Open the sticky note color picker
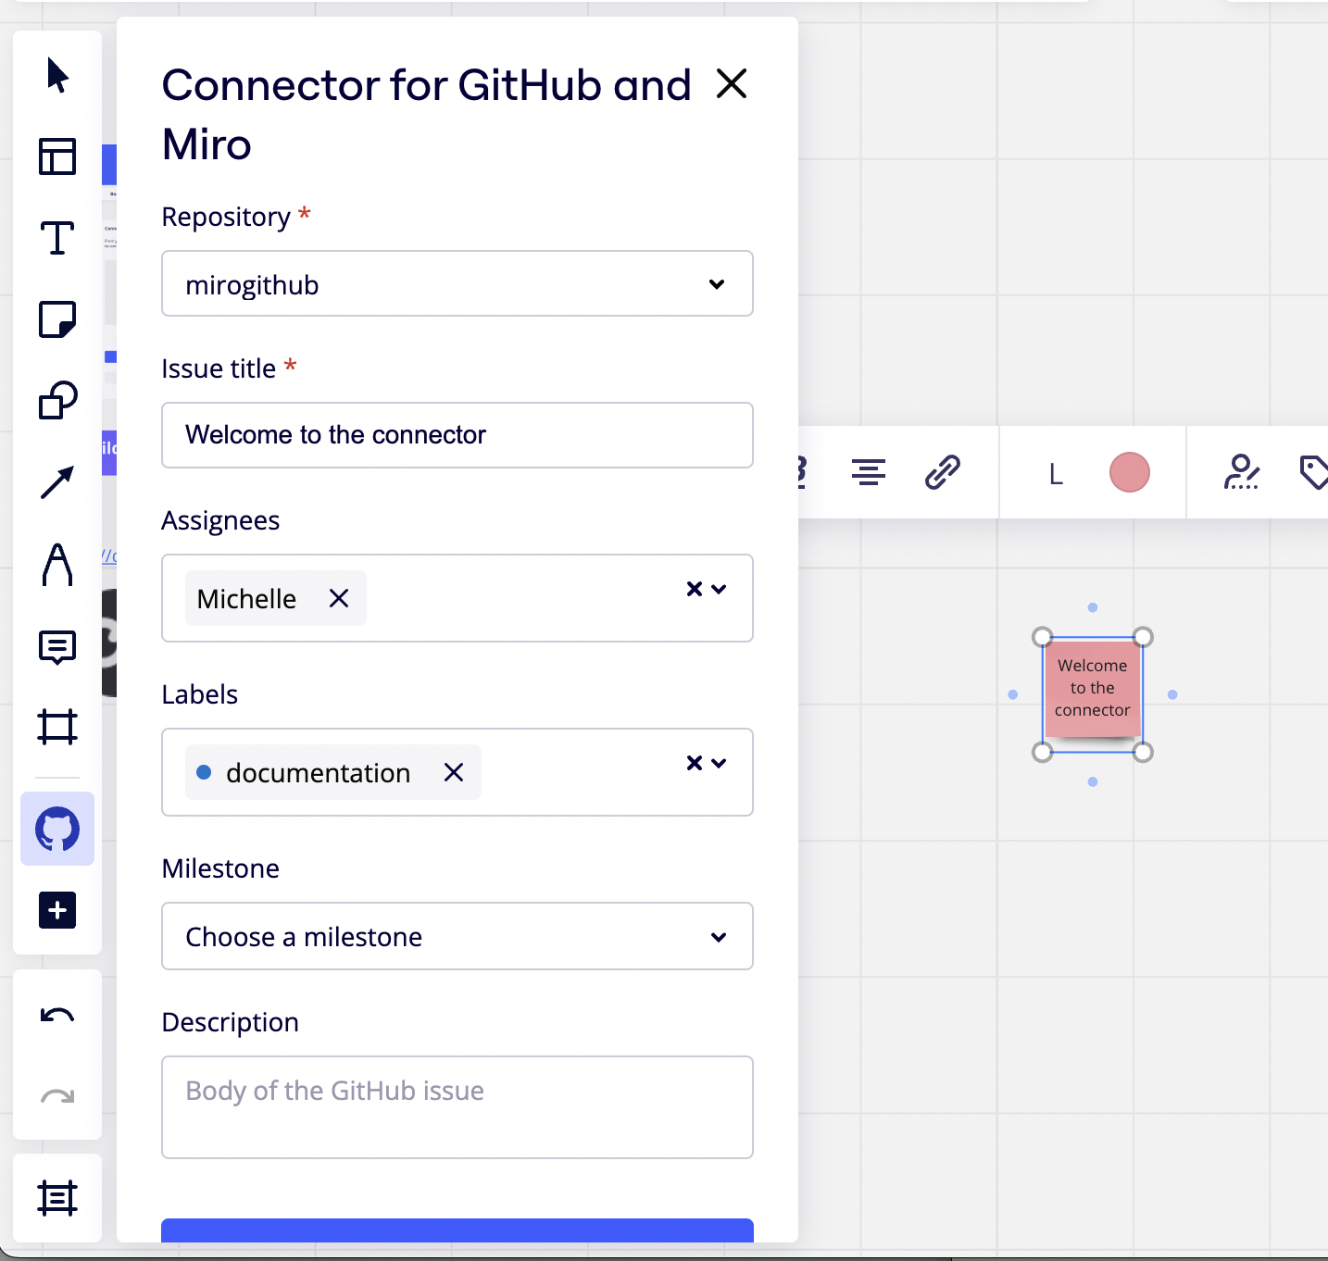The width and height of the screenshot is (1328, 1261). (x=1130, y=472)
